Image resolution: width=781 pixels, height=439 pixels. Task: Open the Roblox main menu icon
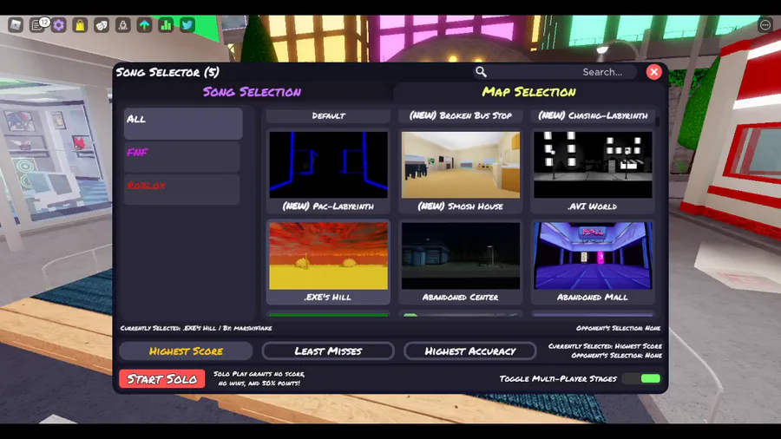[x=16, y=24]
